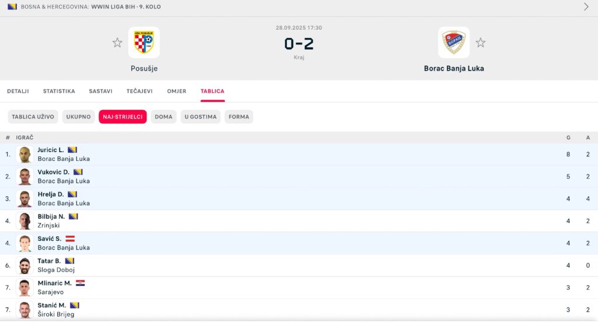
Task: Open the Detalji tab
Action: point(18,91)
